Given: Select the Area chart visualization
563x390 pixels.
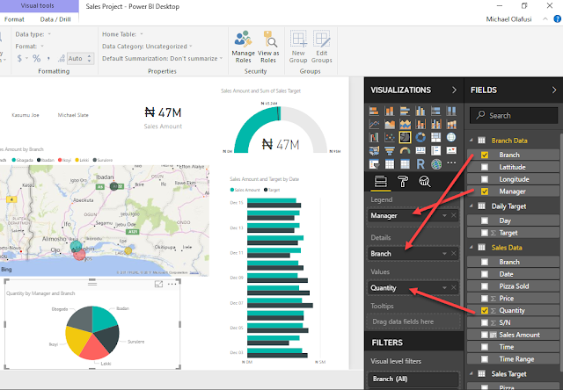Looking at the screenshot, I should pos(390,125).
